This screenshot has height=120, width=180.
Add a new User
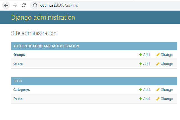click(146, 64)
